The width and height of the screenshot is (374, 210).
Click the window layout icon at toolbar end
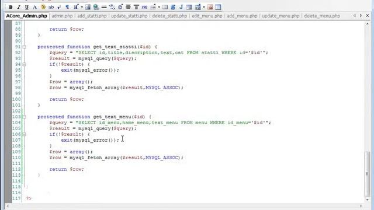218,7
